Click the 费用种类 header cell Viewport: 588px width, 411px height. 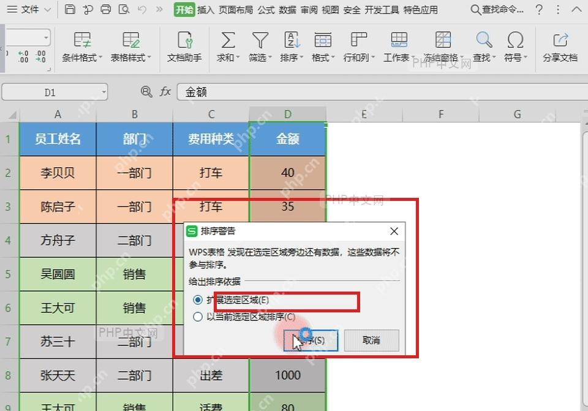pyautogui.click(x=211, y=139)
